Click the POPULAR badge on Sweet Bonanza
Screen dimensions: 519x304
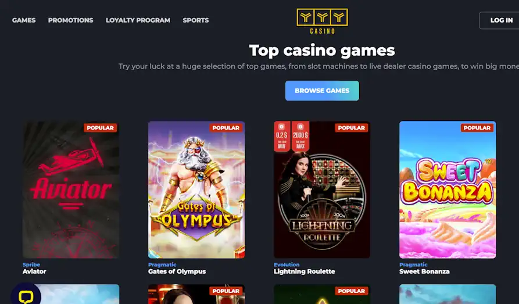[477, 128]
